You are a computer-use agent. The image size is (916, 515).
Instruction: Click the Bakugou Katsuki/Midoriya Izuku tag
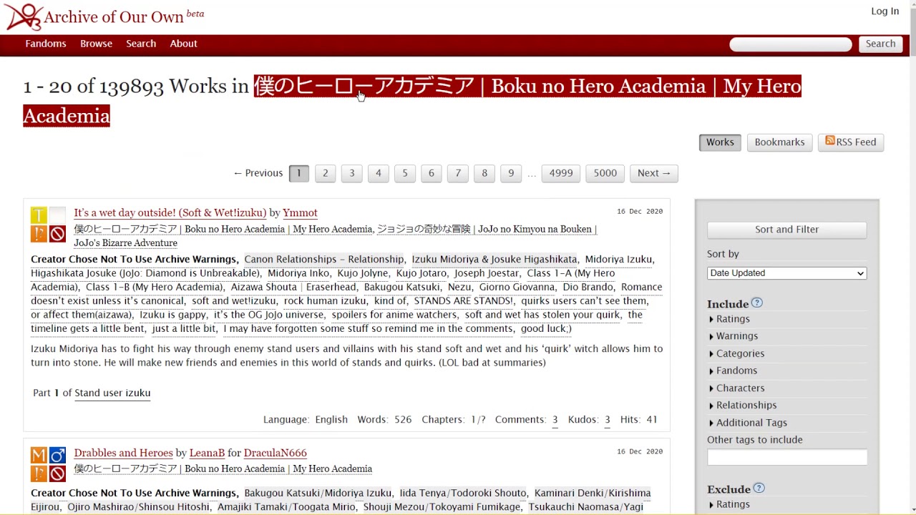pyautogui.click(x=318, y=494)
